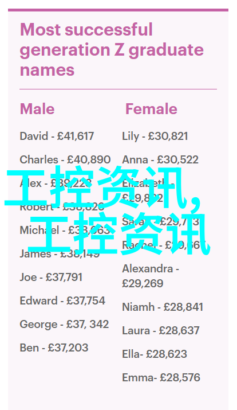This screenshot has height=410, width=237.
Task: Click the pink horizontal divider under the title
Action: click(118, 89)
